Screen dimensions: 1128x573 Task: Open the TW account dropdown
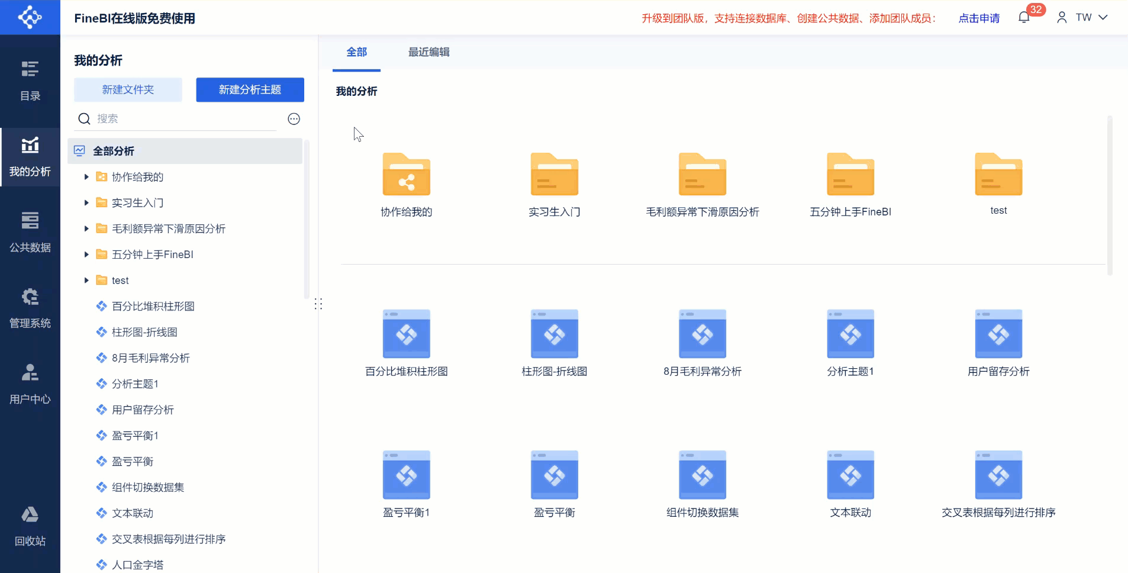coord(1083,17)
